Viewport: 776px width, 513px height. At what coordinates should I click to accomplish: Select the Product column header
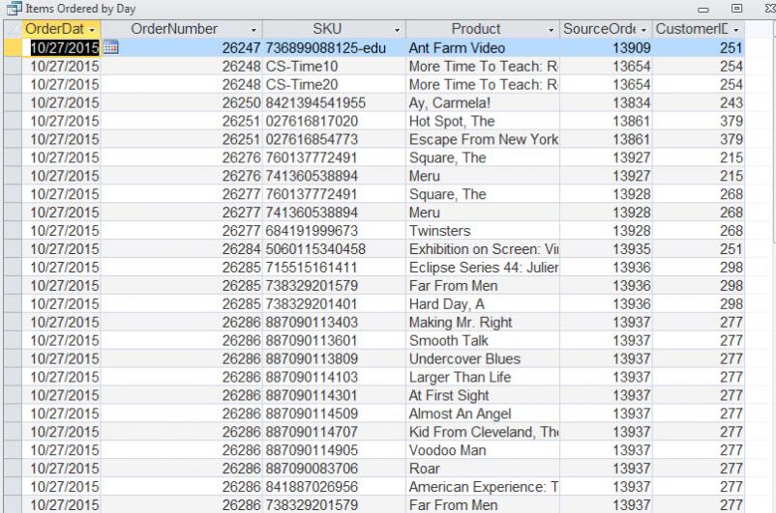[483, 29]
